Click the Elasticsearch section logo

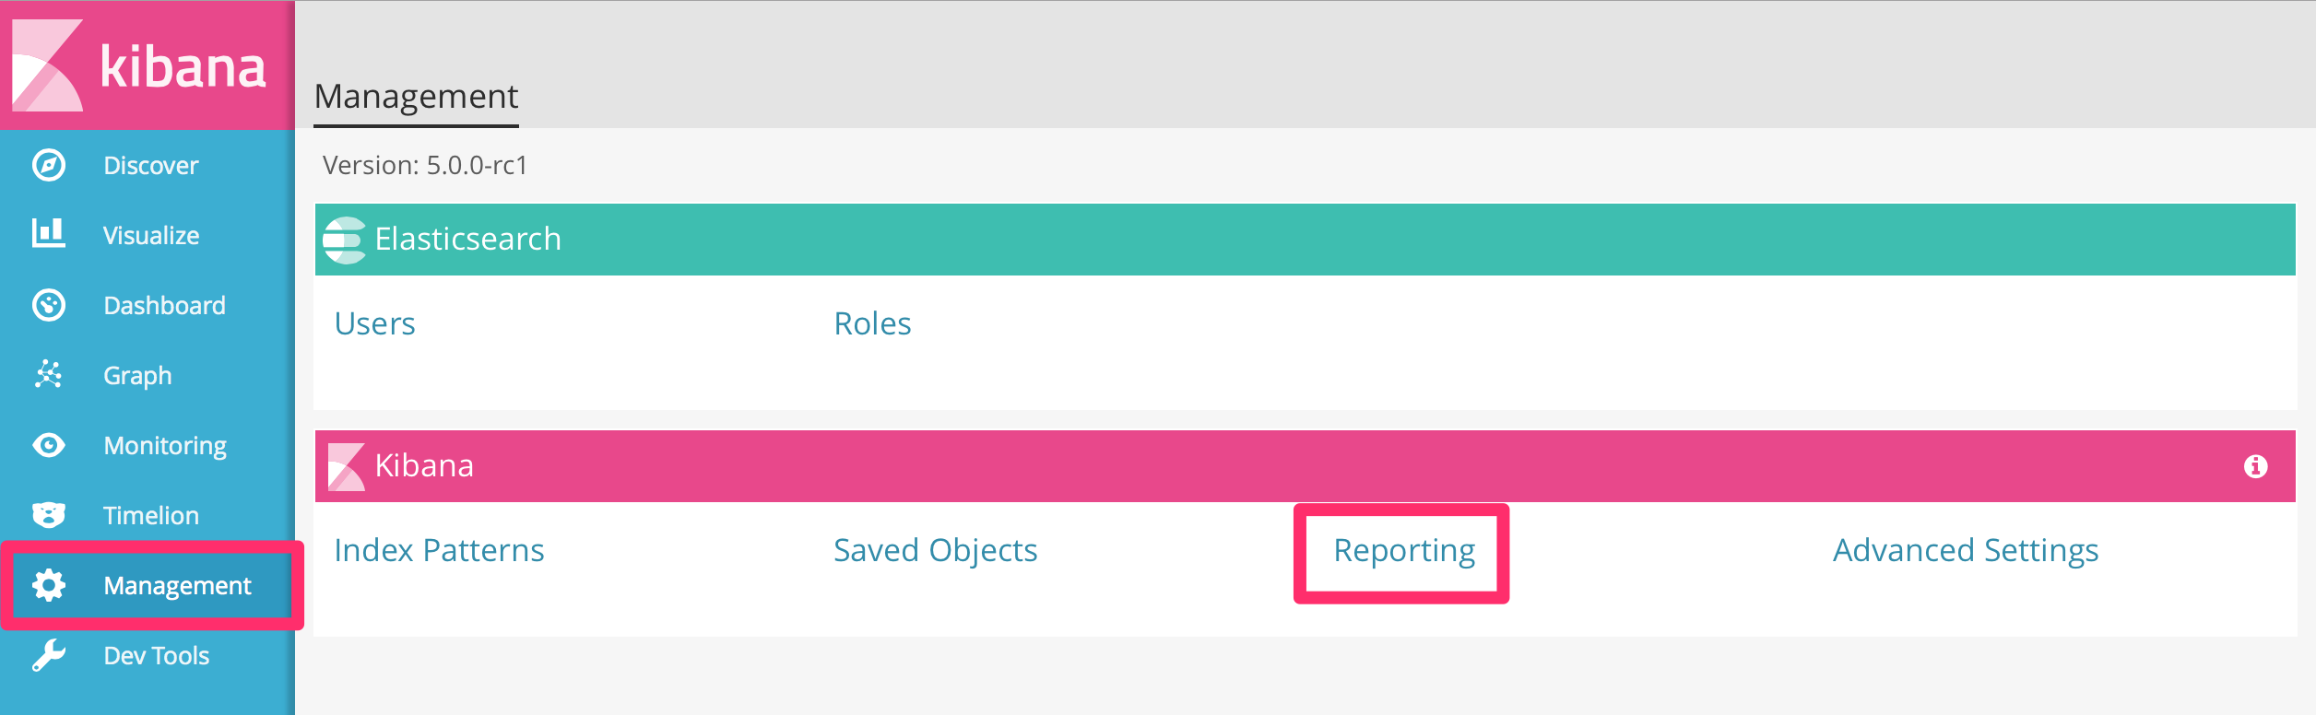(344, 238)
